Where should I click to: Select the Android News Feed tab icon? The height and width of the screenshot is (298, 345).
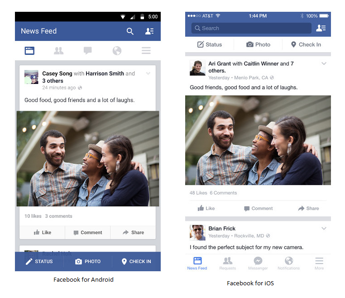29,51
